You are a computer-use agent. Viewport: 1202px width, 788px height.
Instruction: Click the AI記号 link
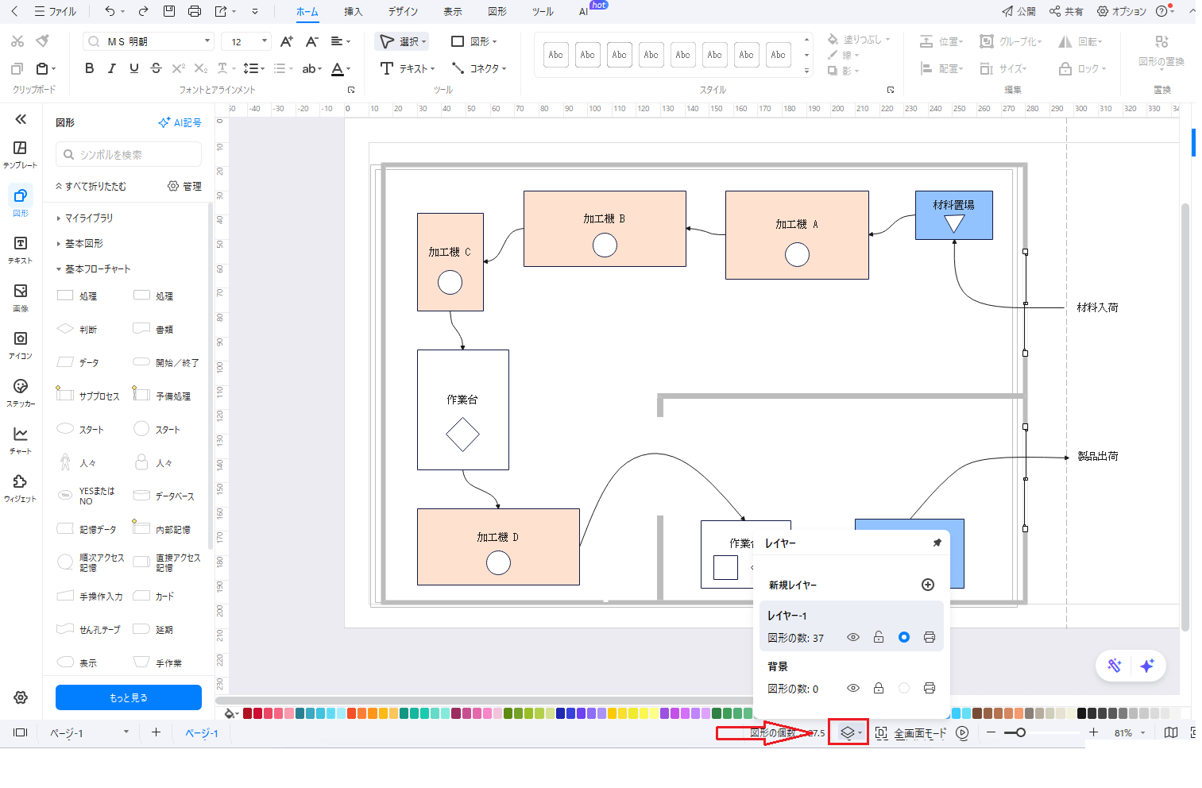[180, 122]
